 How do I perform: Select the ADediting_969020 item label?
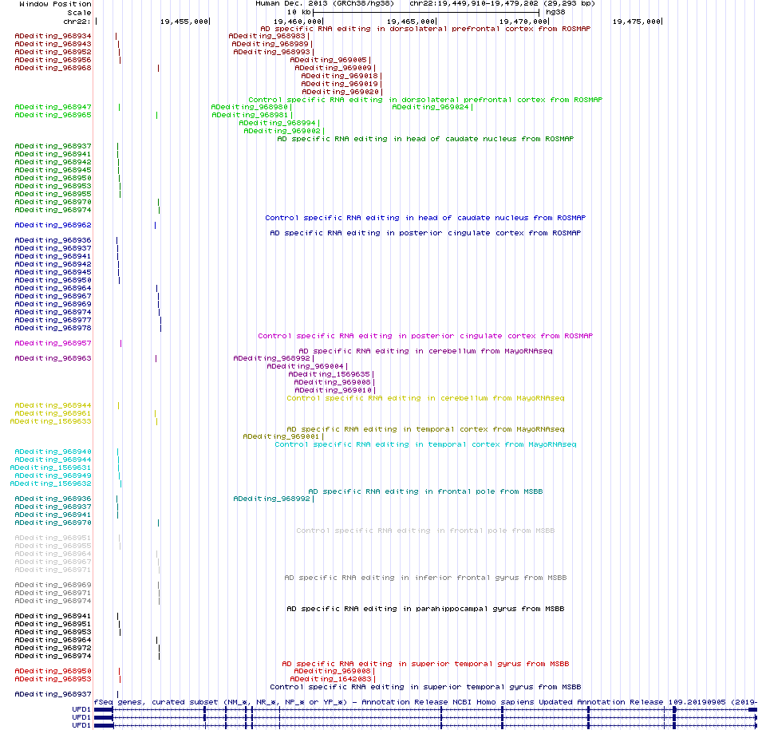coord(341,92)
